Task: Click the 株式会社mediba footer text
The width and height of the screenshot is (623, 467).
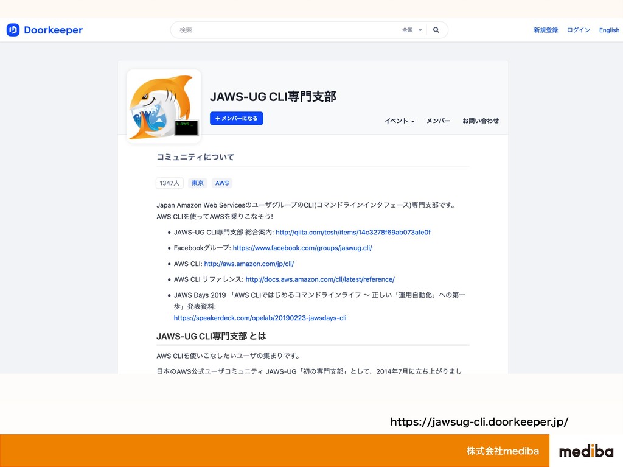Action: (x=503, y=451)
